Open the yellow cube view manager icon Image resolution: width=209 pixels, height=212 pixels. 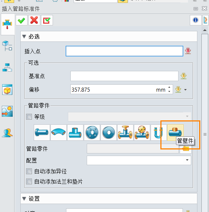pyautogui.click(x=7, y=89)
